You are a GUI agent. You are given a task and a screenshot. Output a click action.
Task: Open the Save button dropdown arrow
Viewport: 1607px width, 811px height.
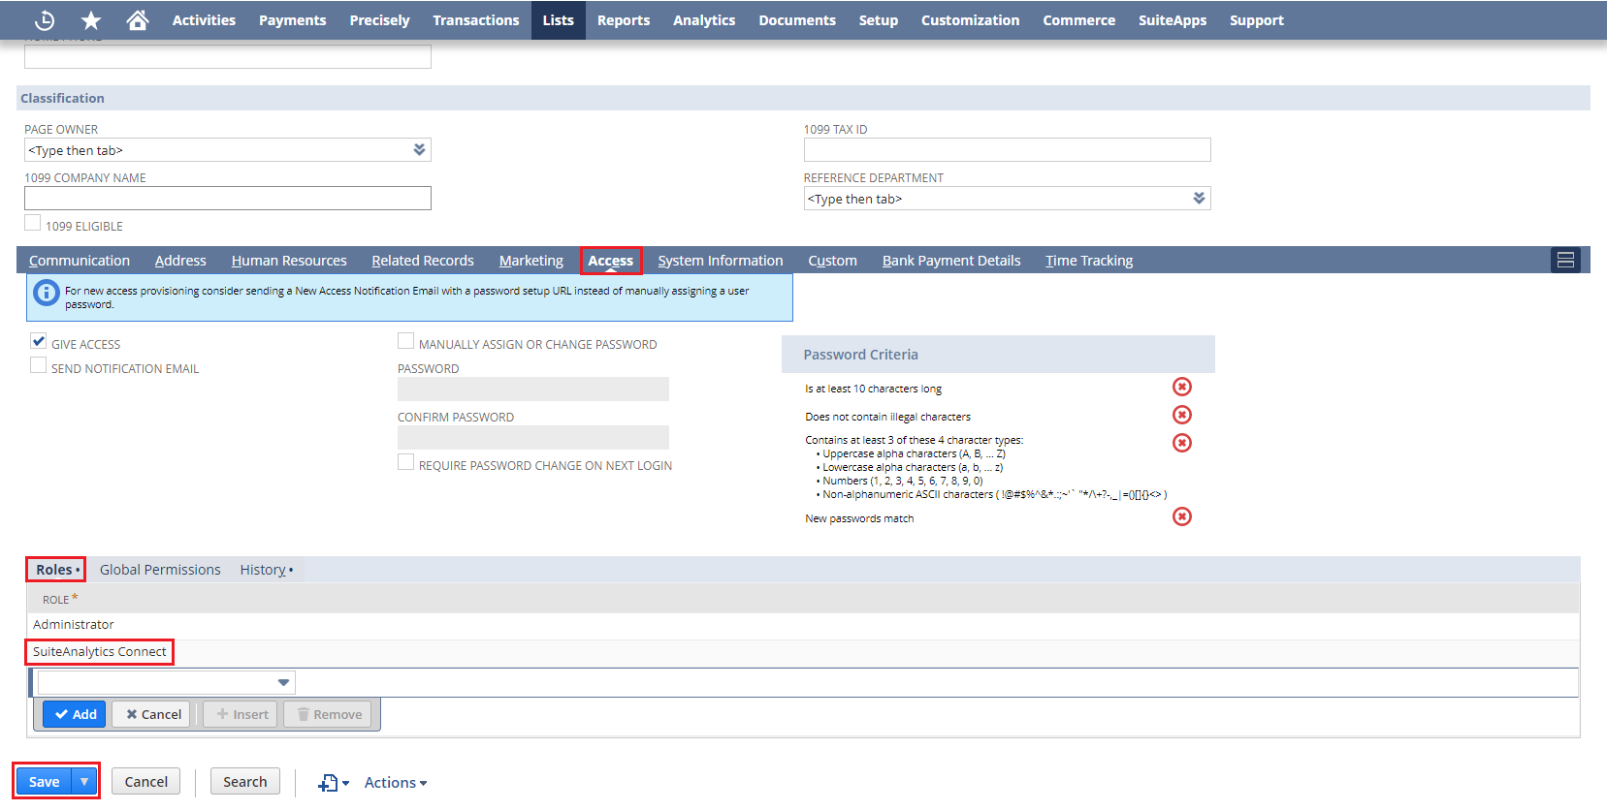84,782
